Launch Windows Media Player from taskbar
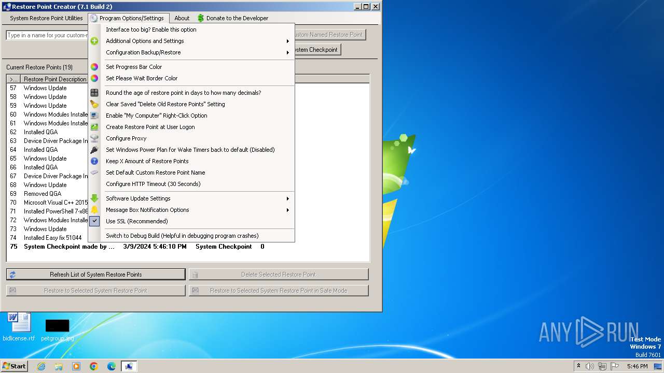The image size is (664, 373). pos(76,366)
